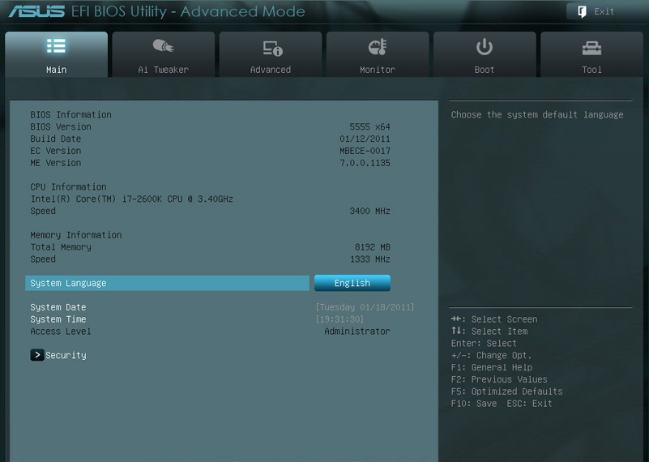Click the Build Date label
Viewport: 649px width, 462px height.
coord(55,139)
